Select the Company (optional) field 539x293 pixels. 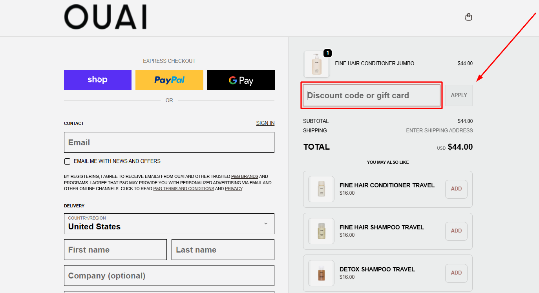169,275
